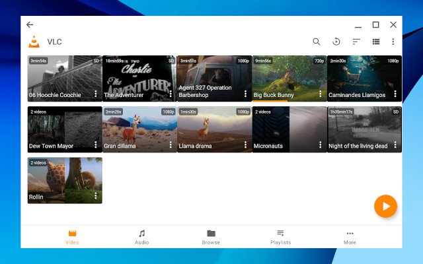Screen dimensions: 423x264
Task: Close the VLC window
Action: pos(393,25)
